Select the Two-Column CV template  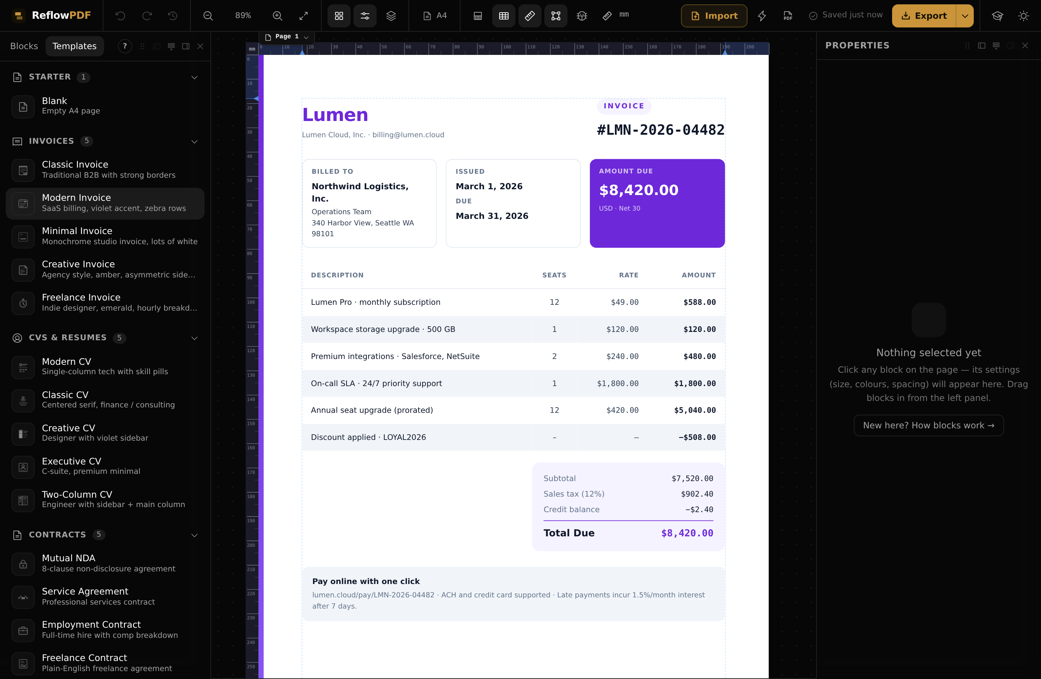pyautogui.click(x=105, y=500)
